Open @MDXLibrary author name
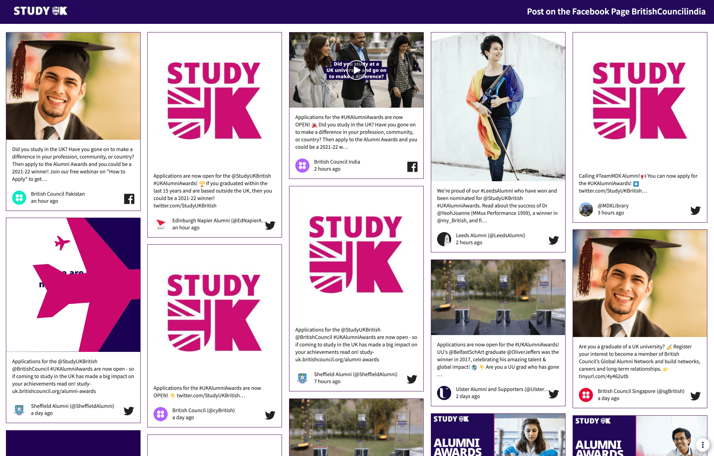714x456 pixels. point(613,206)
